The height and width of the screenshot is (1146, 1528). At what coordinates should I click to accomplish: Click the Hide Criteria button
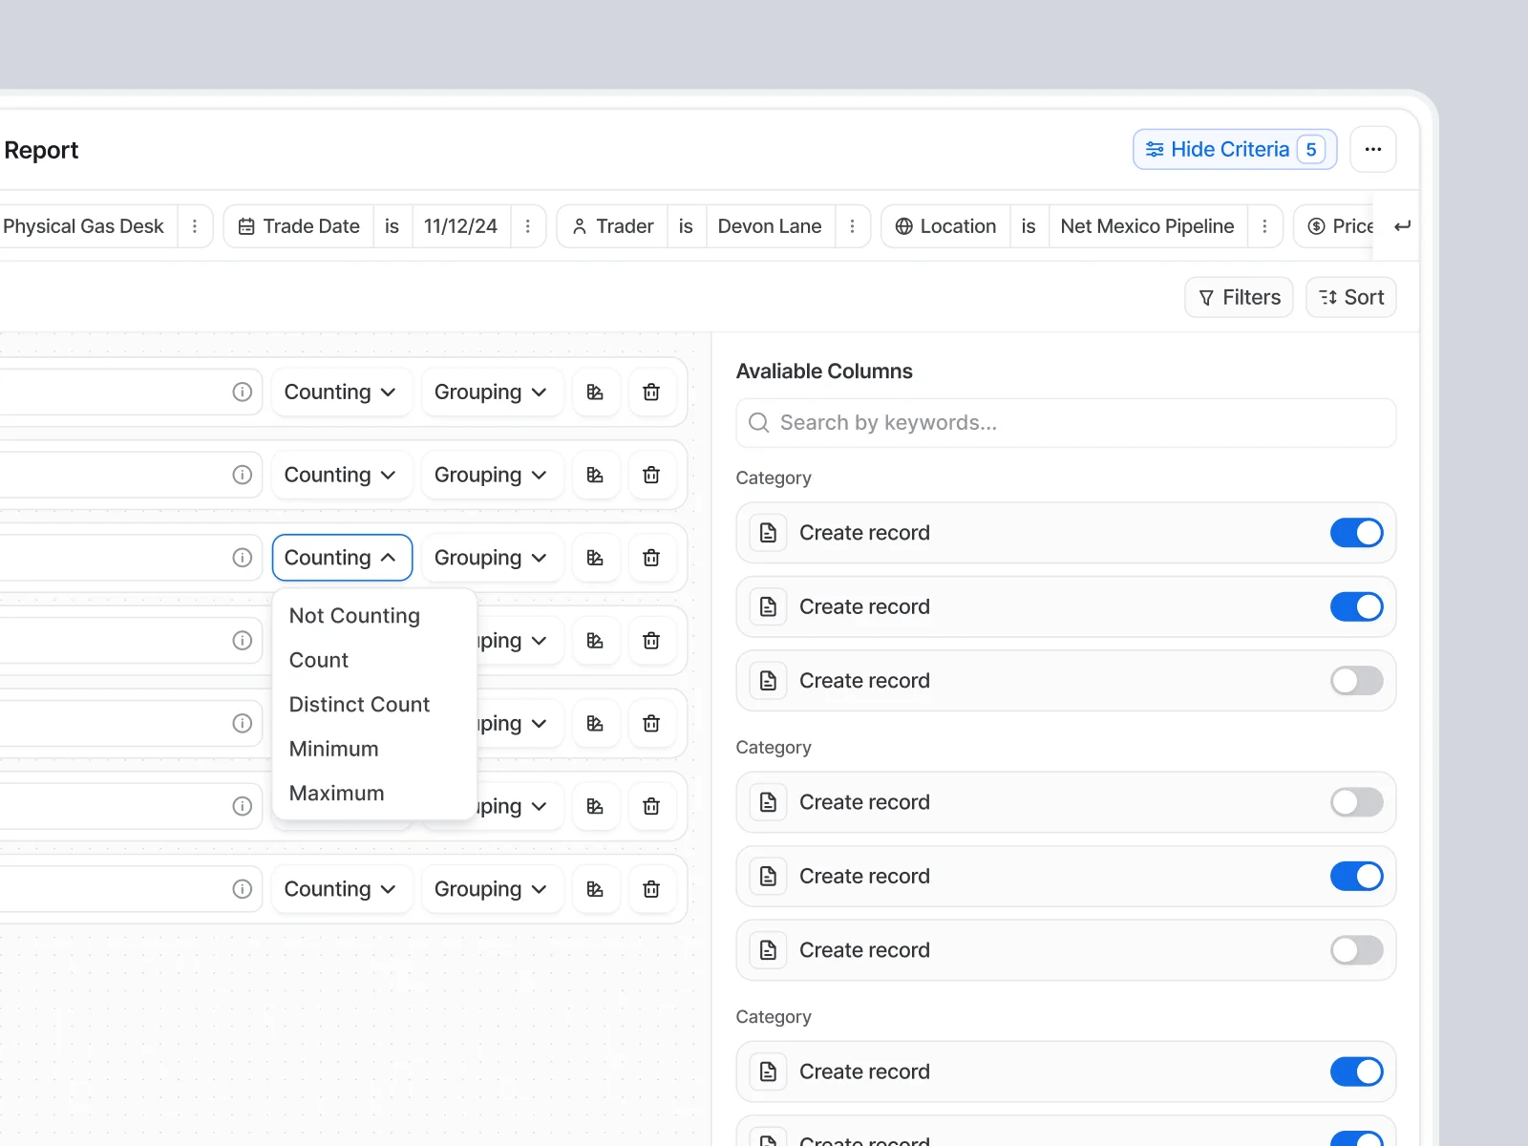(x=1235, y=149)
